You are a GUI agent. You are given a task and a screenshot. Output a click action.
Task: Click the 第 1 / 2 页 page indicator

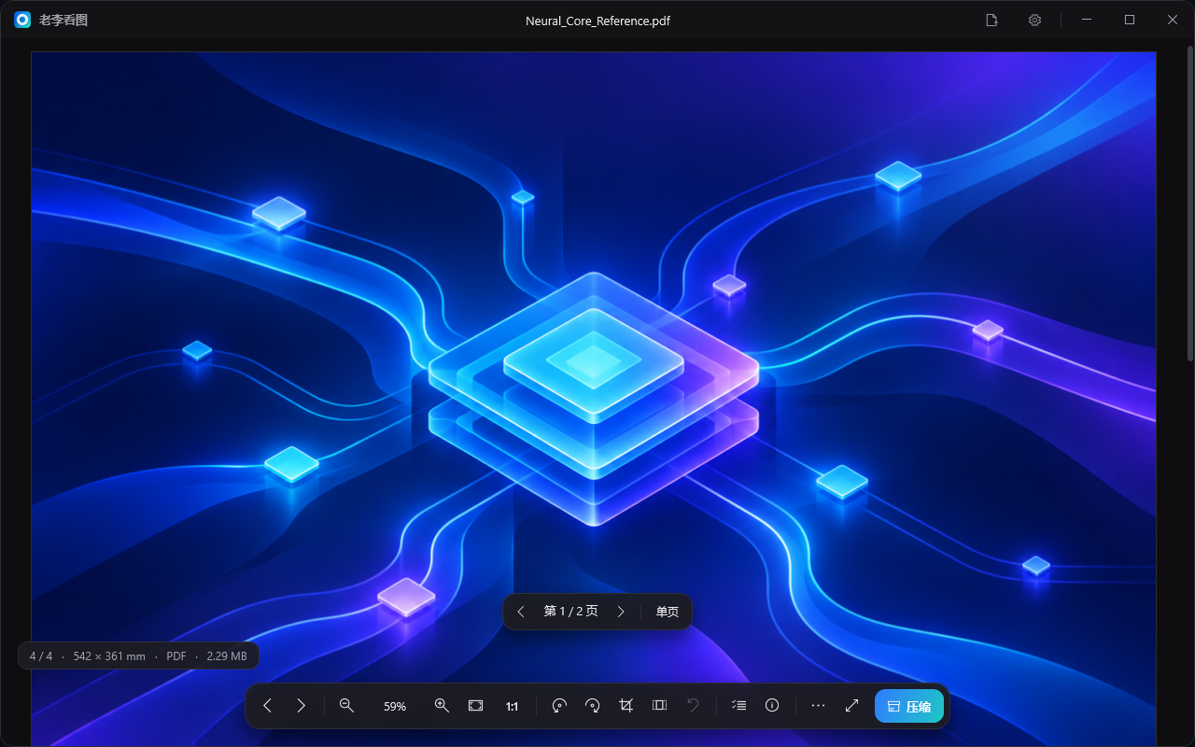coord(570,612)
